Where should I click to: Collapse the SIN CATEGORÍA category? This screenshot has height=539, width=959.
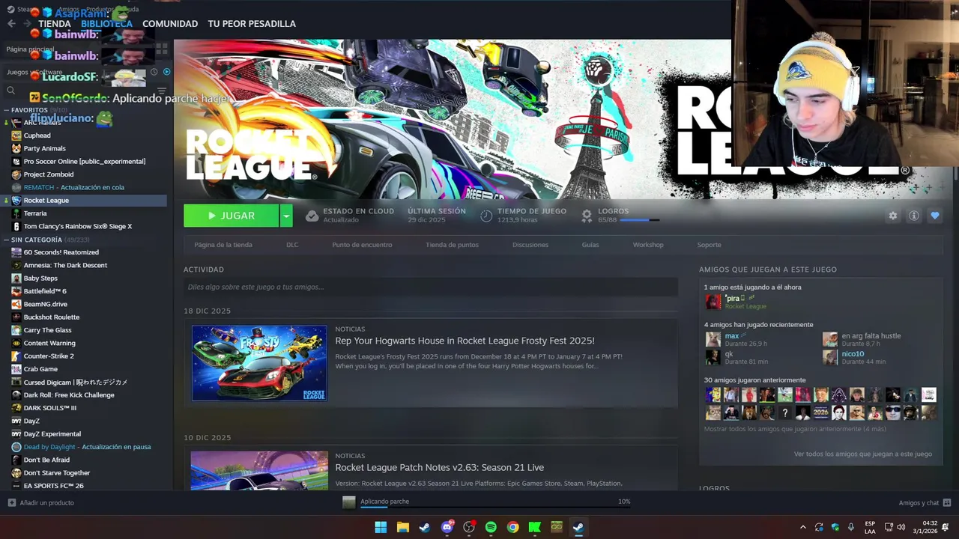[x=6, y=240]
